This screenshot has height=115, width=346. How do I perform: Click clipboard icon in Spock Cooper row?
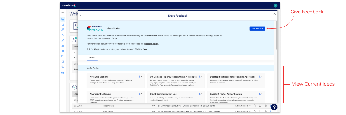click(x=254, y=106)
